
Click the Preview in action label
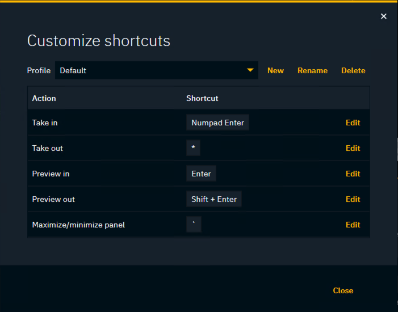[51, 174]
